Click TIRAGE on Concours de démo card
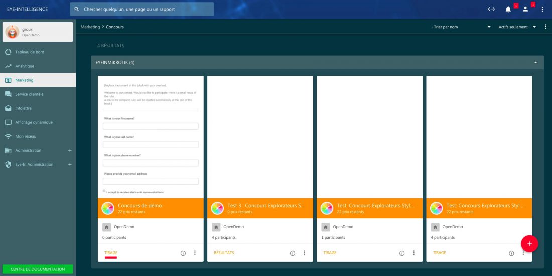 point(111,253)
